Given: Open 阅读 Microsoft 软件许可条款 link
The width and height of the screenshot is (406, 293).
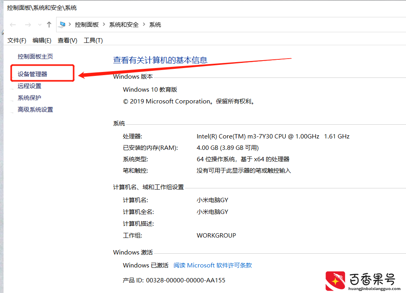Looking at the screenshot, I should coord(212,265).
